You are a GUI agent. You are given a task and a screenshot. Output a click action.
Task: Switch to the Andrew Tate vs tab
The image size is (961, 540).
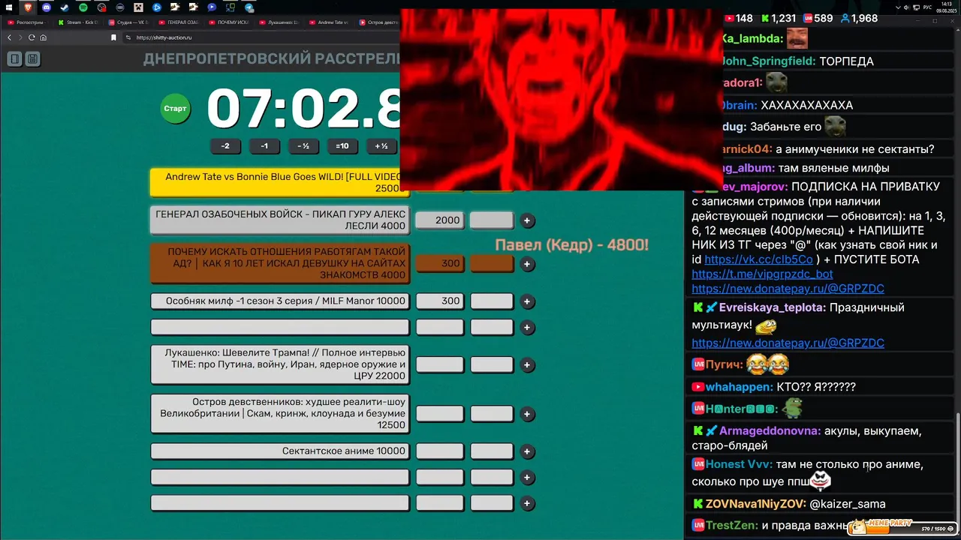(x=329, y=22)
